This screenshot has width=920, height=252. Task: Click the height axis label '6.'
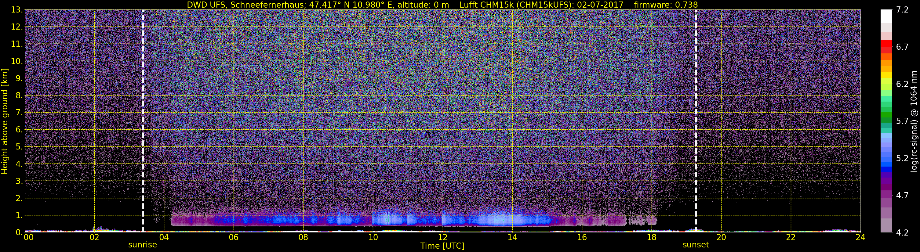point(19,130)
